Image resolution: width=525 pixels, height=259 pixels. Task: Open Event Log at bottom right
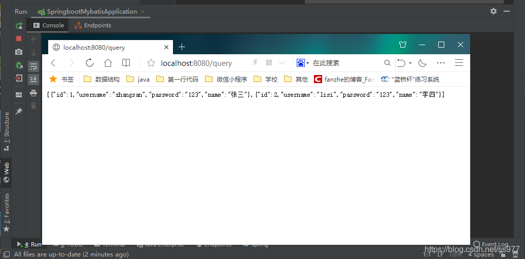click(x=491, y=244)
